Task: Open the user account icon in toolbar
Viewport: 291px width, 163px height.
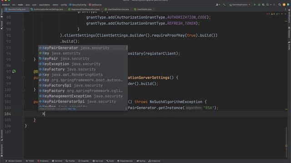Action: [x=217, y=5]
